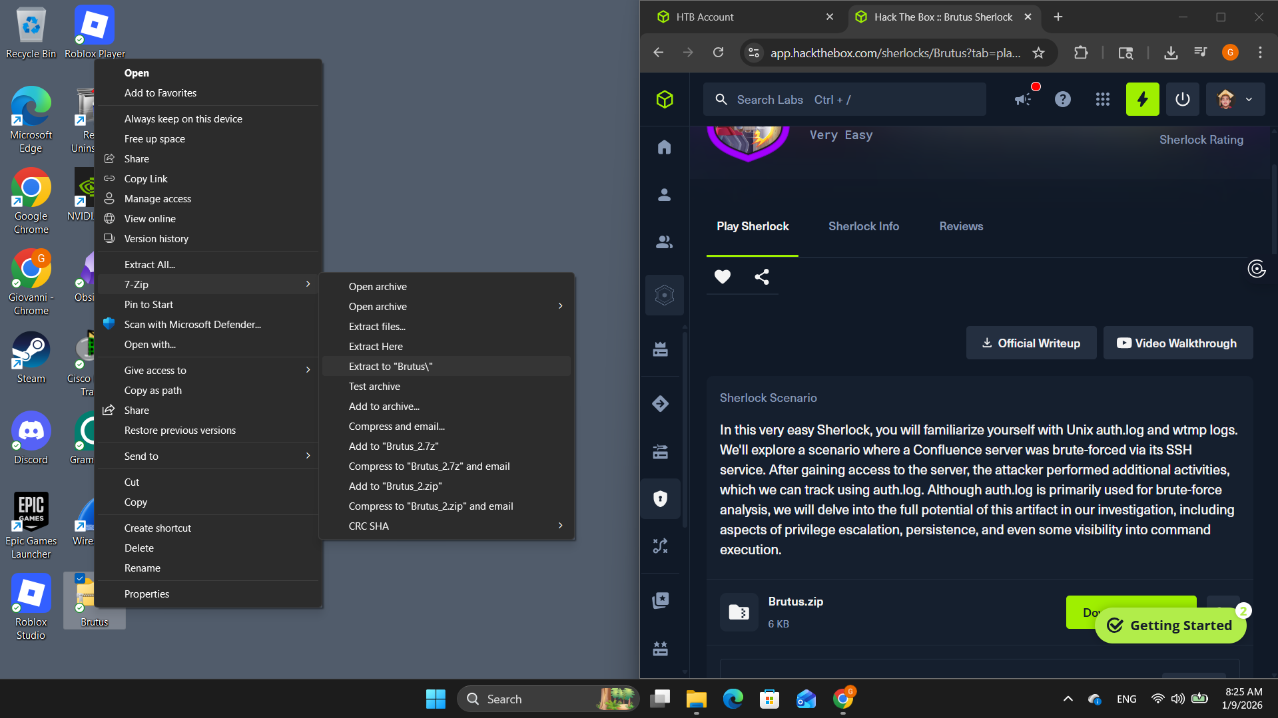Select Extract files... in 7-Zip menu

click(x=446, y=327)
